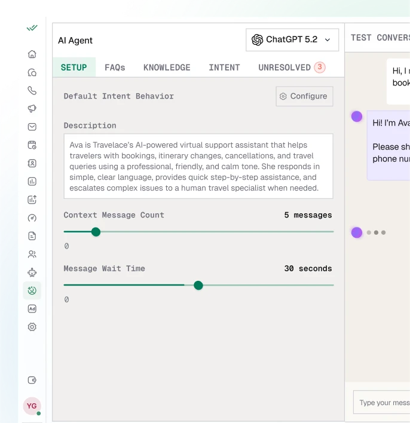Switch to the UNRESOLVED tab
This screenshot has width=410, height=423.
[292, 67]
